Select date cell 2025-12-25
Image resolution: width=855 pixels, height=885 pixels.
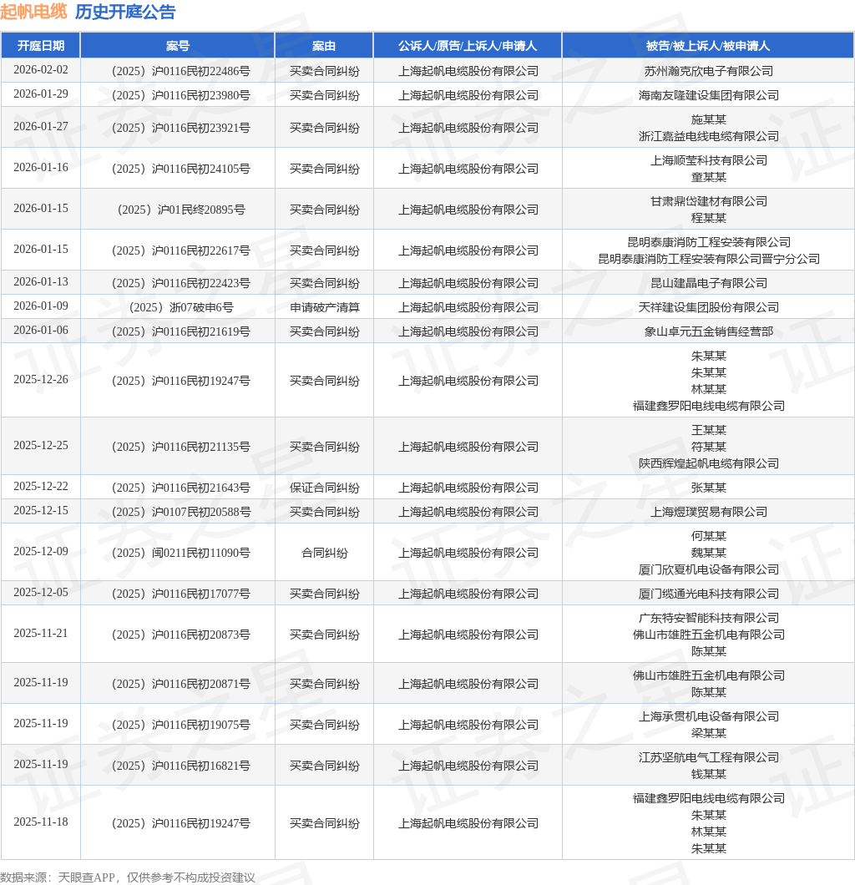click(x=41, y=445)
